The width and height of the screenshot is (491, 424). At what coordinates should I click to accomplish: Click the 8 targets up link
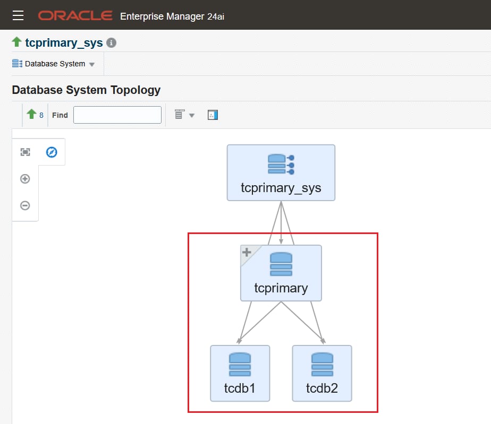(x=41, y=115)
